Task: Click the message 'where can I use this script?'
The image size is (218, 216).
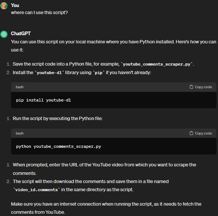Action: tap(39, 13)
